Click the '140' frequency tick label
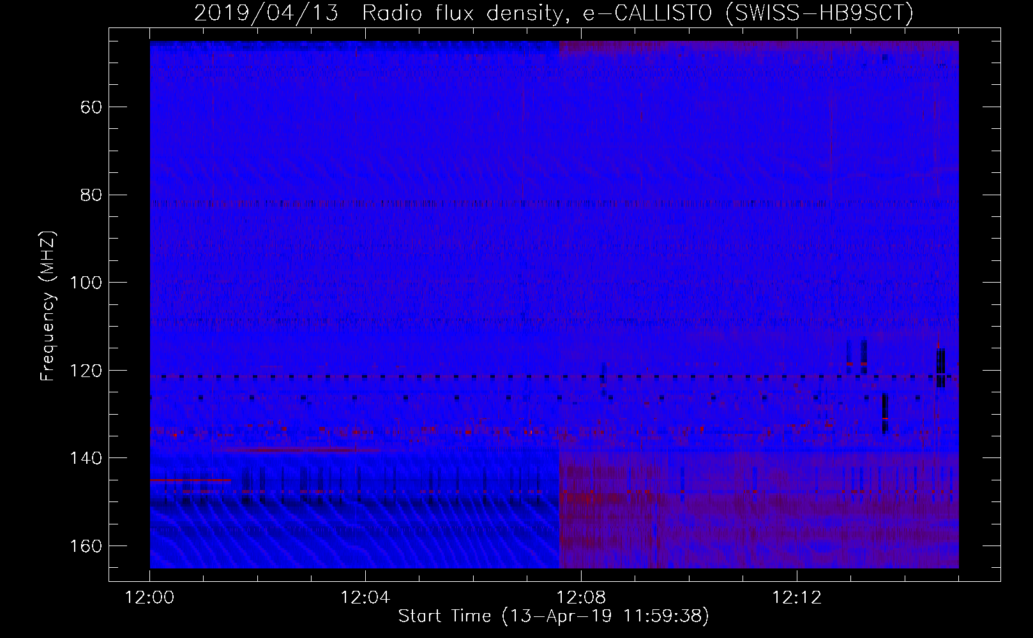Screen dimensions: 1033x638 (85, 458)
